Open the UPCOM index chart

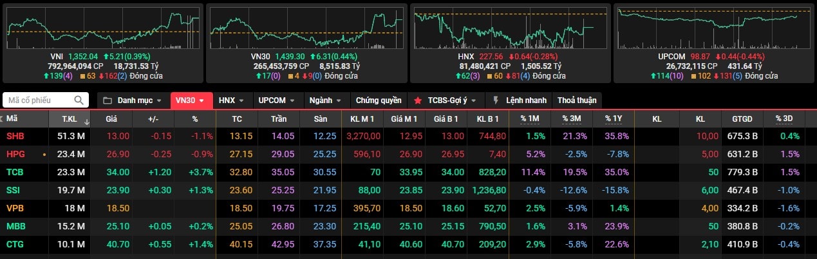coord(714,28)
